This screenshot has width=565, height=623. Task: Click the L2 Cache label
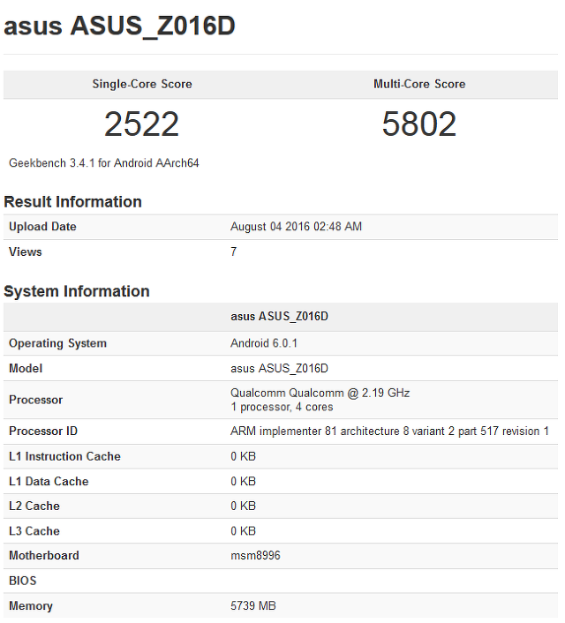(34, 507)
